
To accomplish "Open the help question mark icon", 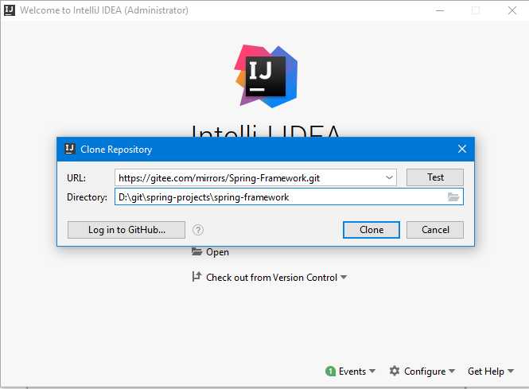I will pos(198,230).
